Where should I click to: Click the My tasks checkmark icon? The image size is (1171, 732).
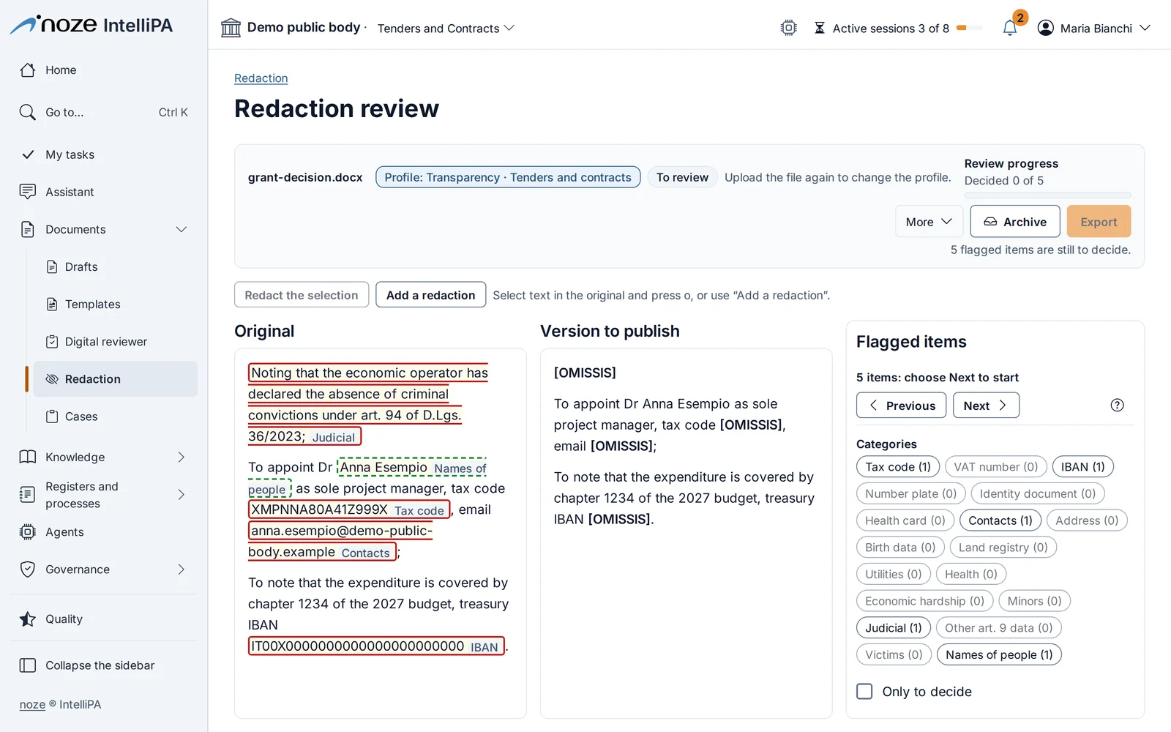click(x=28, y=154)
